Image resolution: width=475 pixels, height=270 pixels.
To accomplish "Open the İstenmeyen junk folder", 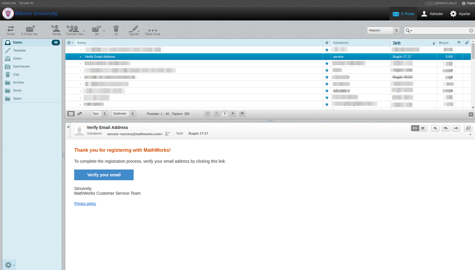I will (x=32, y=66).
